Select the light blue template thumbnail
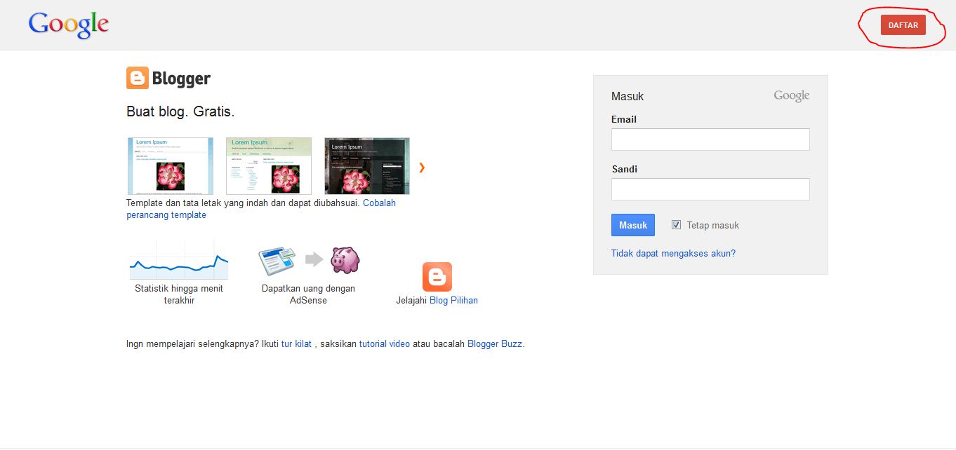The image size is (956, 450). [171, 166]
